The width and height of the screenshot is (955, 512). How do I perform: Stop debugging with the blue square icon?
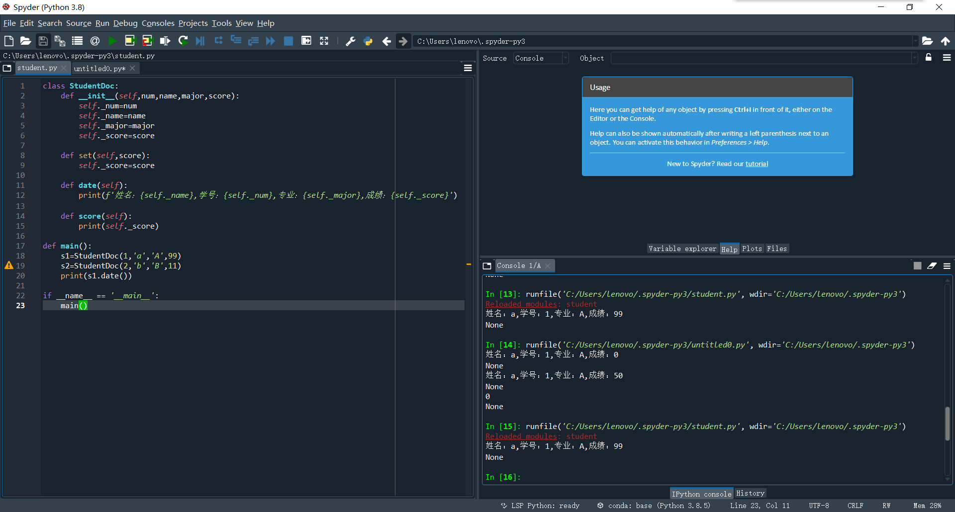(x=288, y=41)
